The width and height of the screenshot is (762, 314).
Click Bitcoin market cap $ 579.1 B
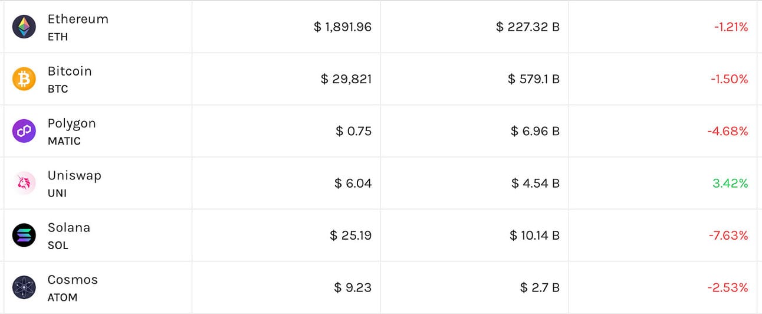pyautogui.click(x=533, y=79)
